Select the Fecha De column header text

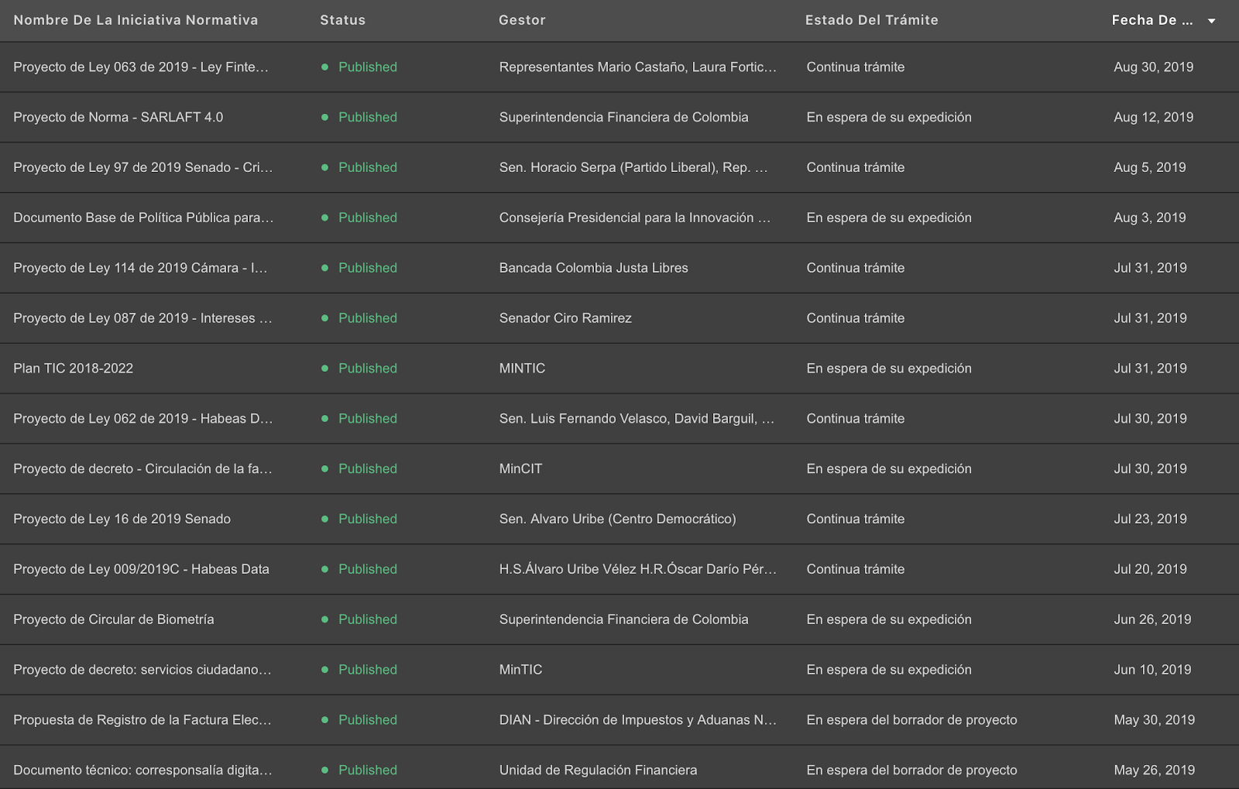pos(1152,20)
